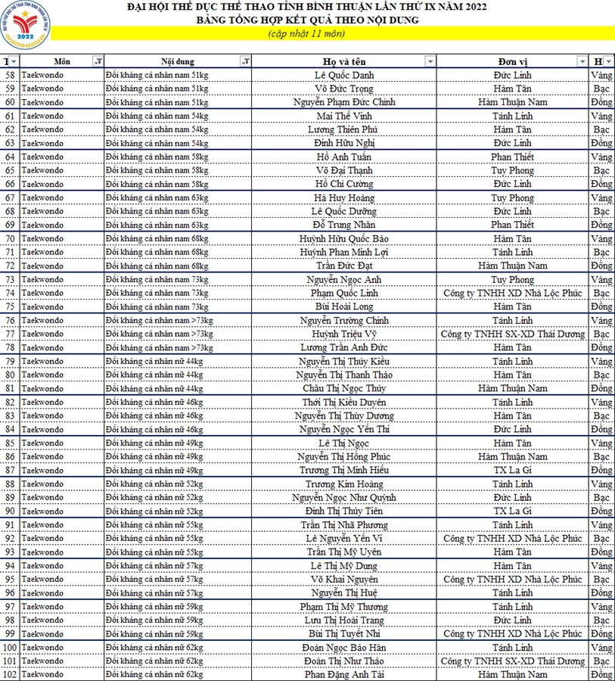Image resolution: width=615 pixels, height=681 pixels.
Task: Open the medal column filter dropdown
Action: click(609, 61)
